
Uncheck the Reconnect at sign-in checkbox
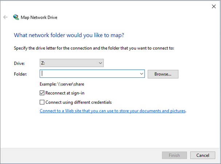click(x=42, y=93)
